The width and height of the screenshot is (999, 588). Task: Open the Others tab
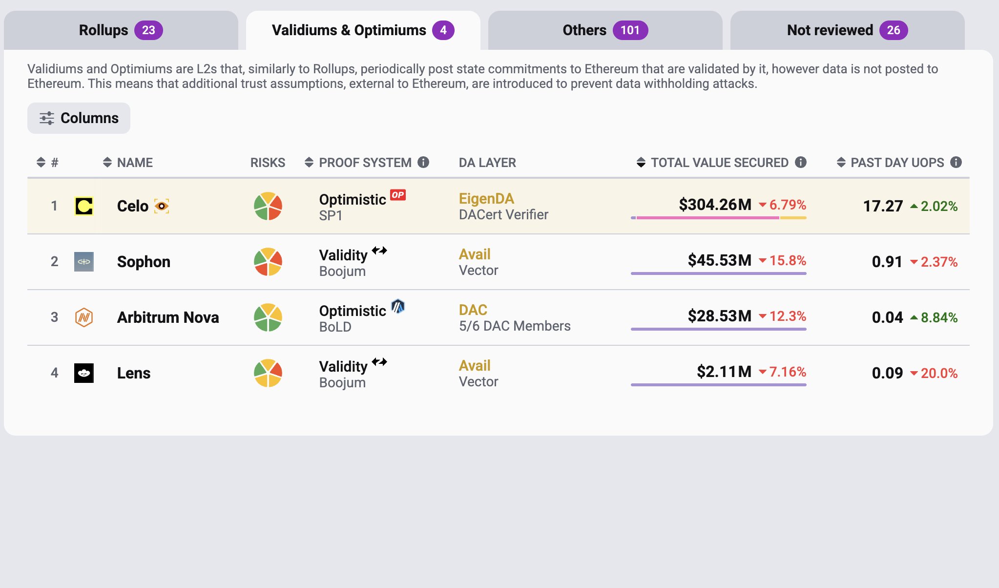[605, 30]
